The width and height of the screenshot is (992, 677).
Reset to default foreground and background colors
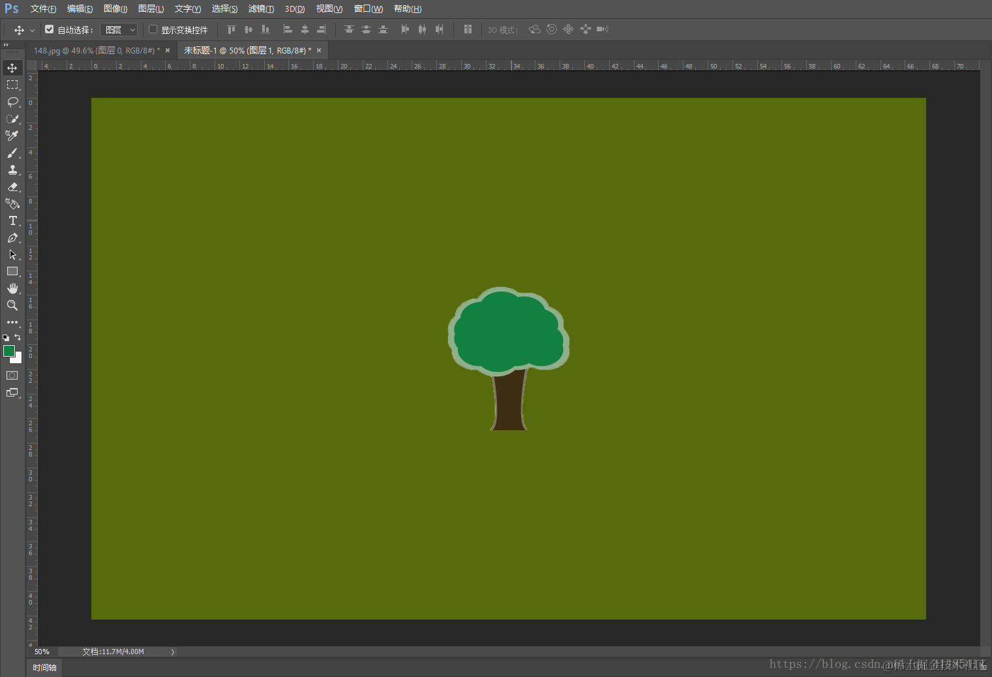click(6, 337)
